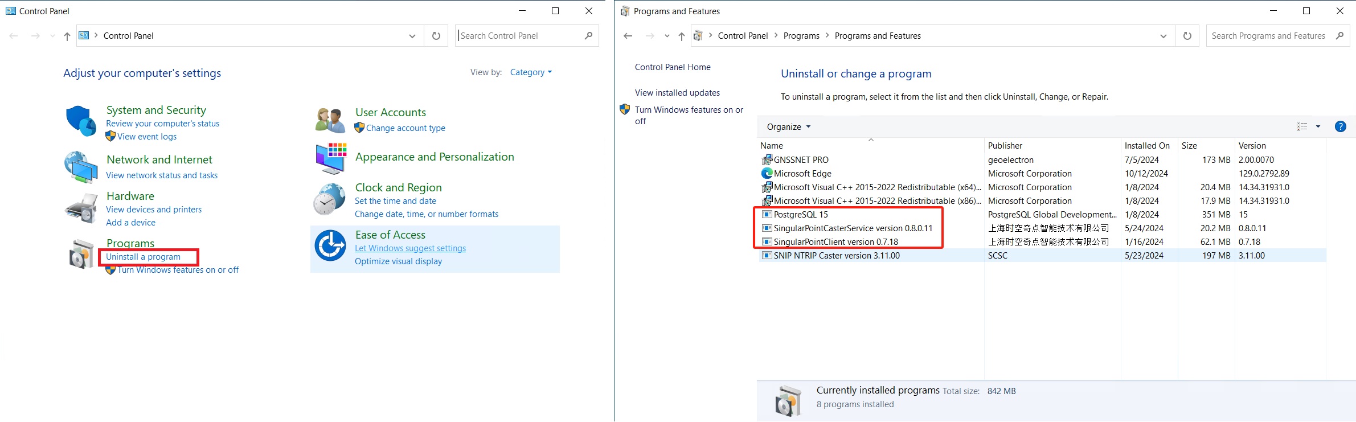Open the View installed updates link

pyautogui.click(x=677, y=93)
